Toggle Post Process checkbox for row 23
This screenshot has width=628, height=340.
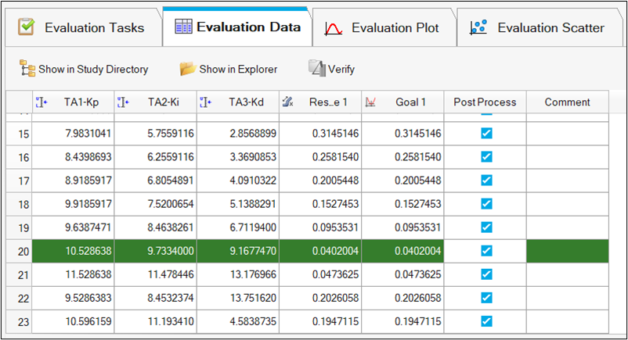pos(485,321)
